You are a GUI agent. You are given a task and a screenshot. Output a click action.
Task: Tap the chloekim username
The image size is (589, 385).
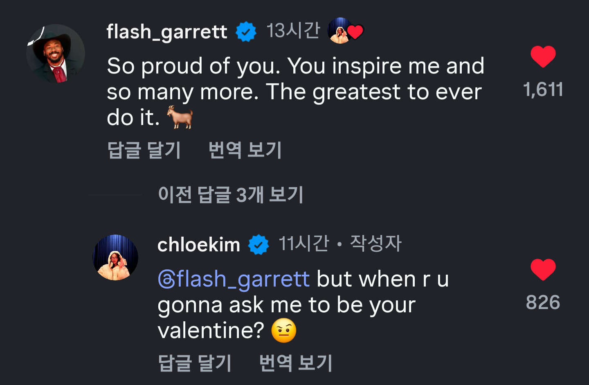(198, 245)
